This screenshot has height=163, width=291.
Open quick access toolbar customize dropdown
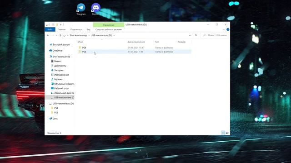point(60,24)
